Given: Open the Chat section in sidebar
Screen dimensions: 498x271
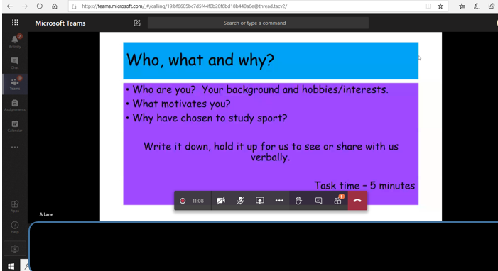Looking at the screenshot, I should coord(15,63).
